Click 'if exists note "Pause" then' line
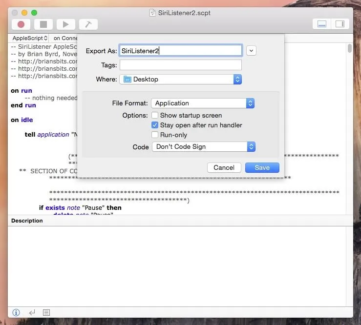Viewport: 361px width, 325px height. (80, 208)
